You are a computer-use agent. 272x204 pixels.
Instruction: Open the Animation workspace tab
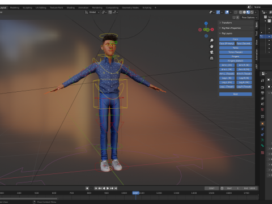(x=83, y=8)
